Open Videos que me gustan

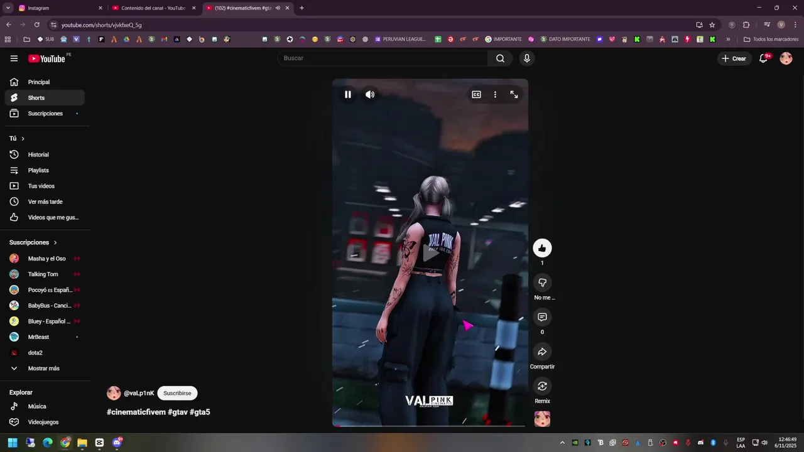pos(45,217)
